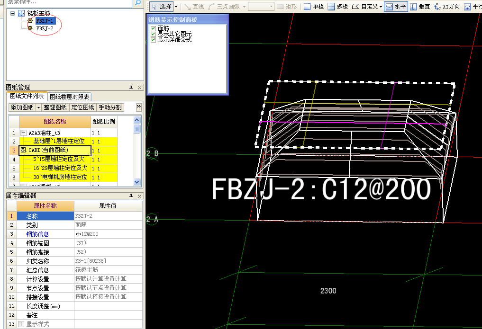Close the 图纸管理 panel
The image size is (482, 329).
point(139,88)
